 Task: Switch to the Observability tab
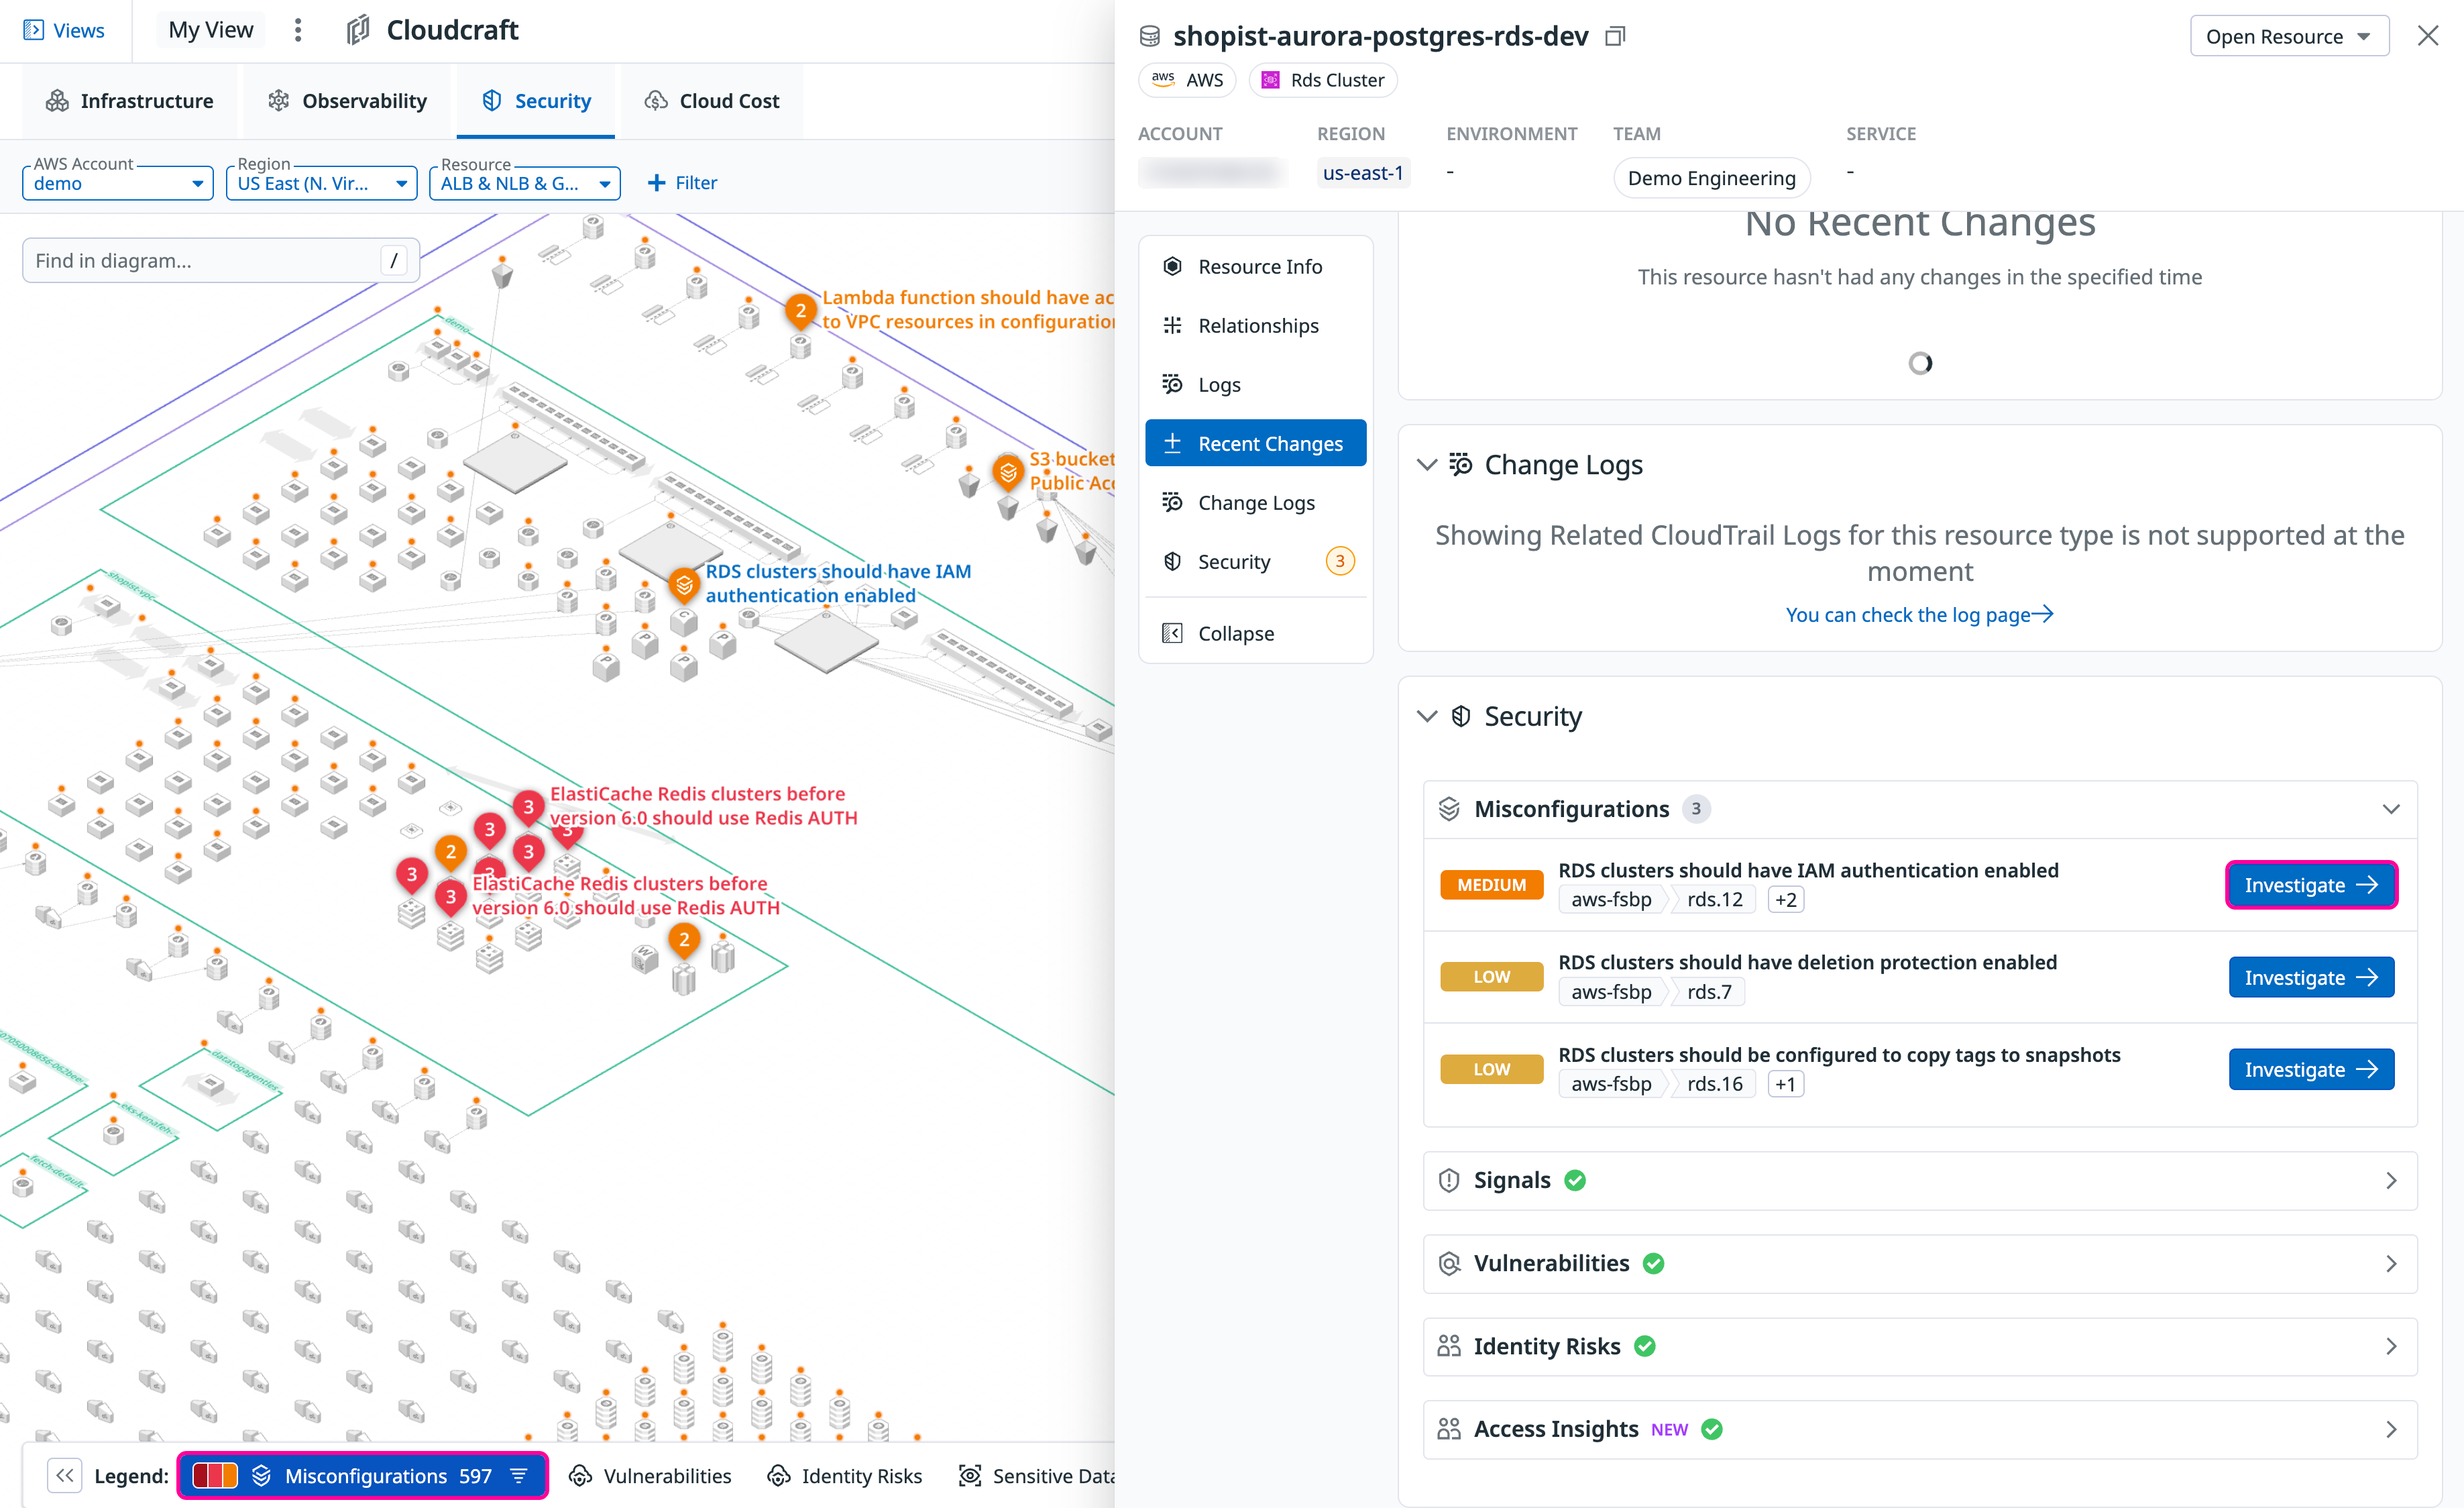click(x=347, y=101)
